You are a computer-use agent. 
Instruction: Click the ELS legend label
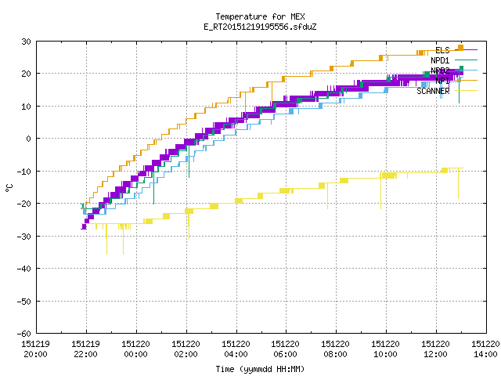coord(442,50)
